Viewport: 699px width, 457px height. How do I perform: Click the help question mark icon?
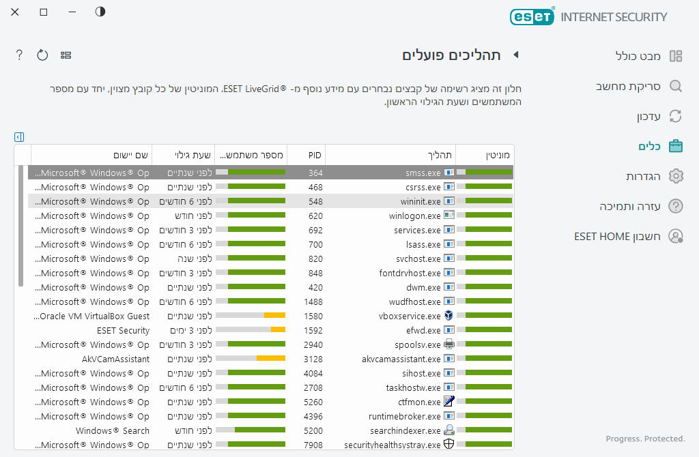pyautogui.click(x=18, y=55)
